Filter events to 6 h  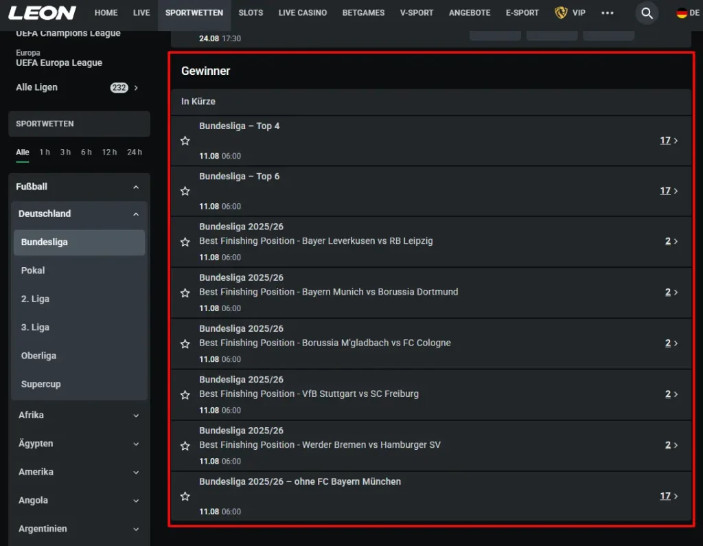[86, 152]
